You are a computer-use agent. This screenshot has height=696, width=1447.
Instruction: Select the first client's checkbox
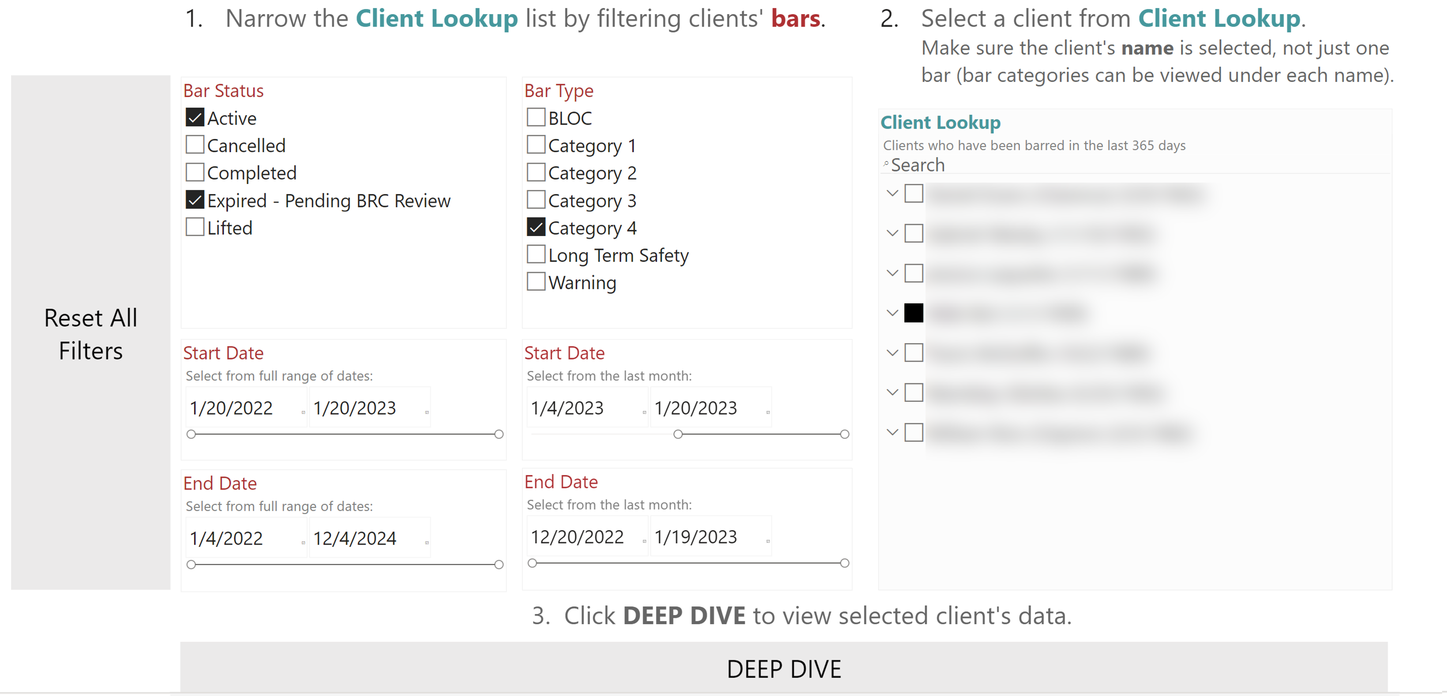[913, 193]
